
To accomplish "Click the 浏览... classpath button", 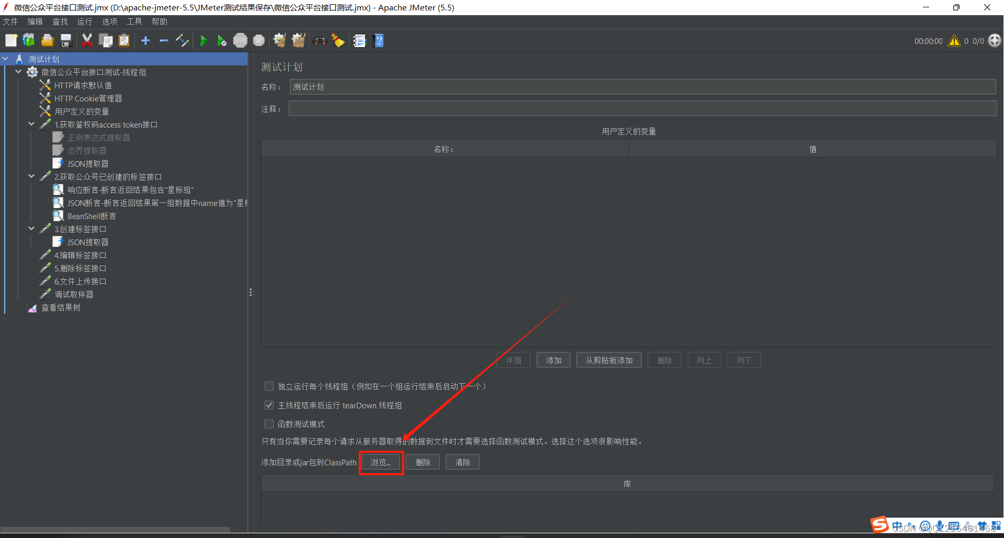I will pos(381,462).
